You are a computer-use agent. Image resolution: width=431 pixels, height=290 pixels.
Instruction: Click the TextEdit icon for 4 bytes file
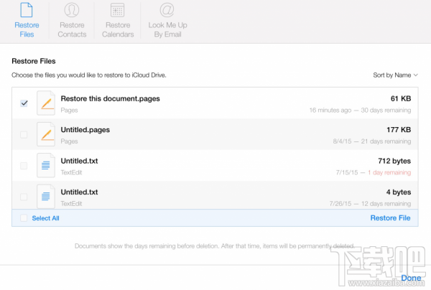pos(46,197)
